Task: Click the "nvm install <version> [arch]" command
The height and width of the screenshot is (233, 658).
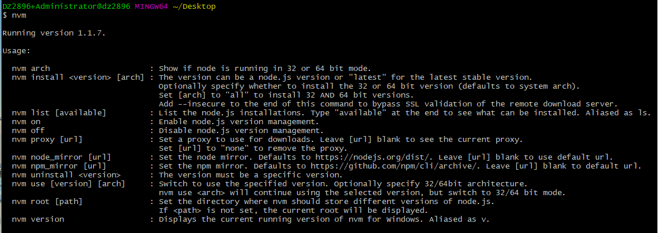Action: pyautogui.click(x=78, y=77)
